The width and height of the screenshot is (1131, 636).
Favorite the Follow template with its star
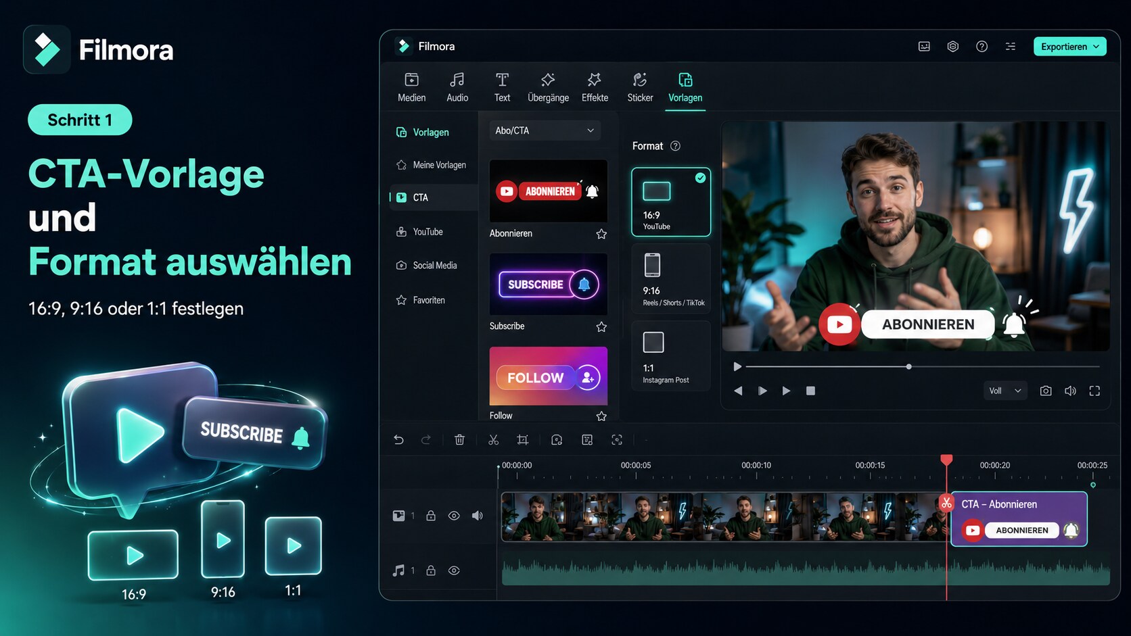click(x=601, y=416)
